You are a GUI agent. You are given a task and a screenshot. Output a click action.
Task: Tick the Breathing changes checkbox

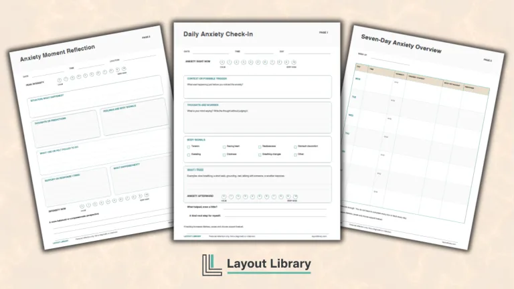[x=260, y=155]
